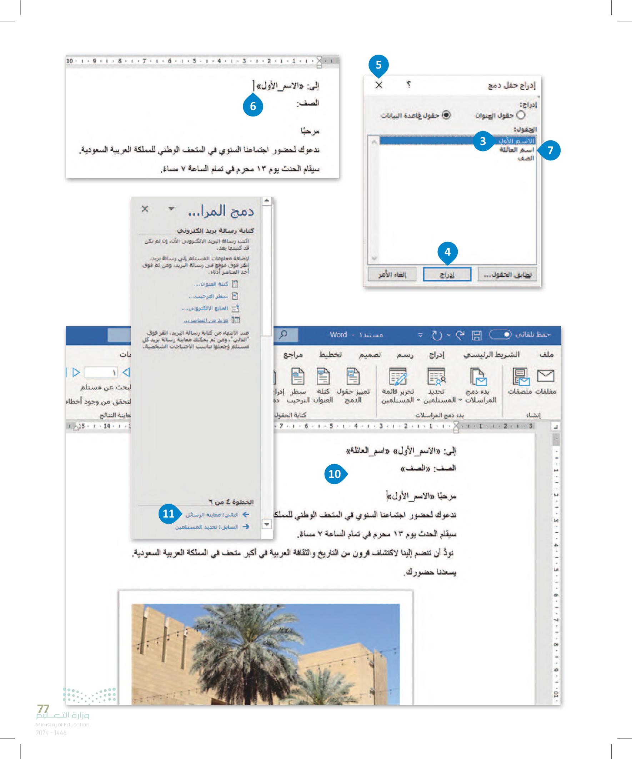The image size is (632, 759).
Task: Open Edit Recipient List in the ribbon
Action: pyautogui.click(x=398, y=376)
